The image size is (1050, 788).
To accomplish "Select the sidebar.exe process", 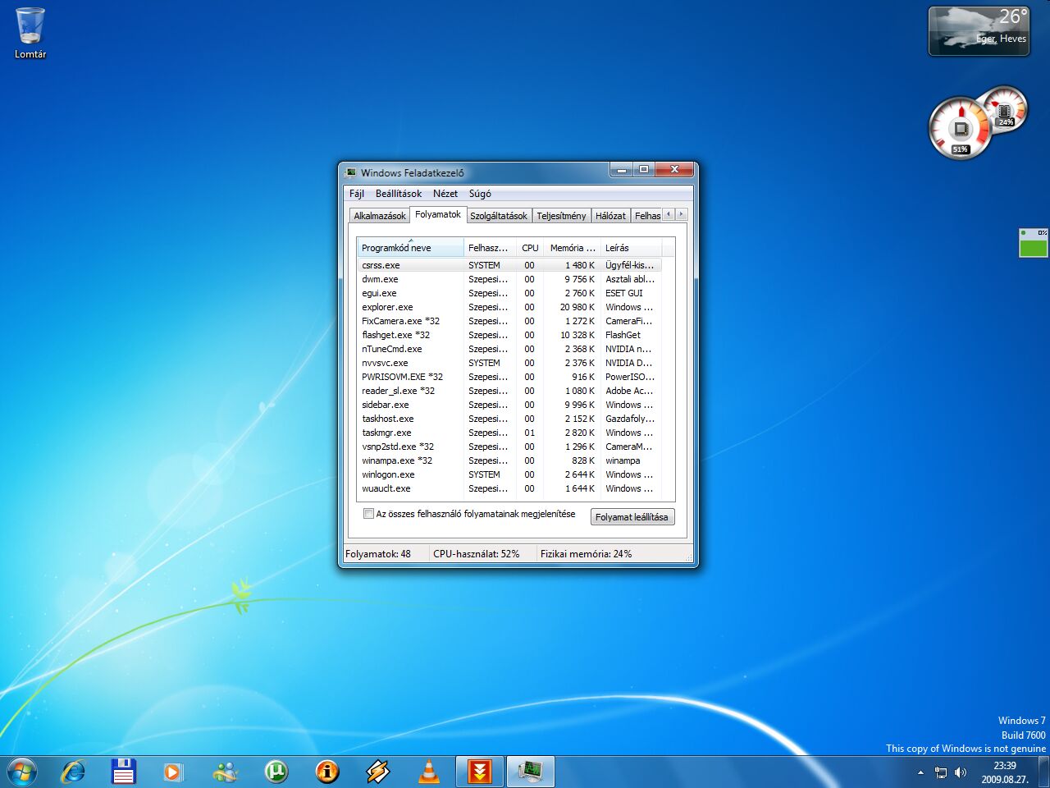I will tap(509, 405).
